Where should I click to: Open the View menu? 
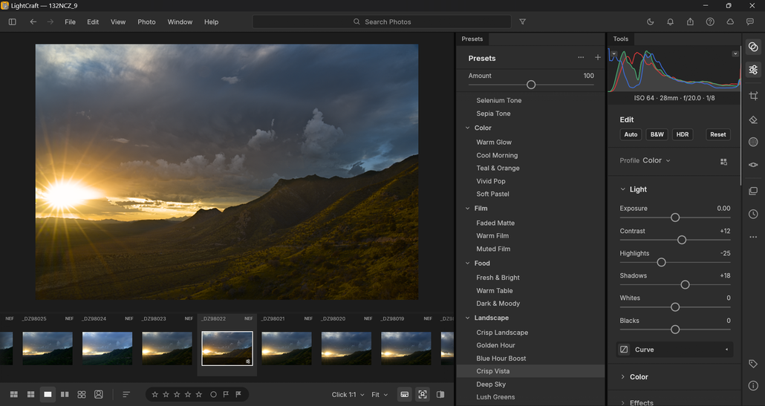pyautogui.click(x=118, y=22)
